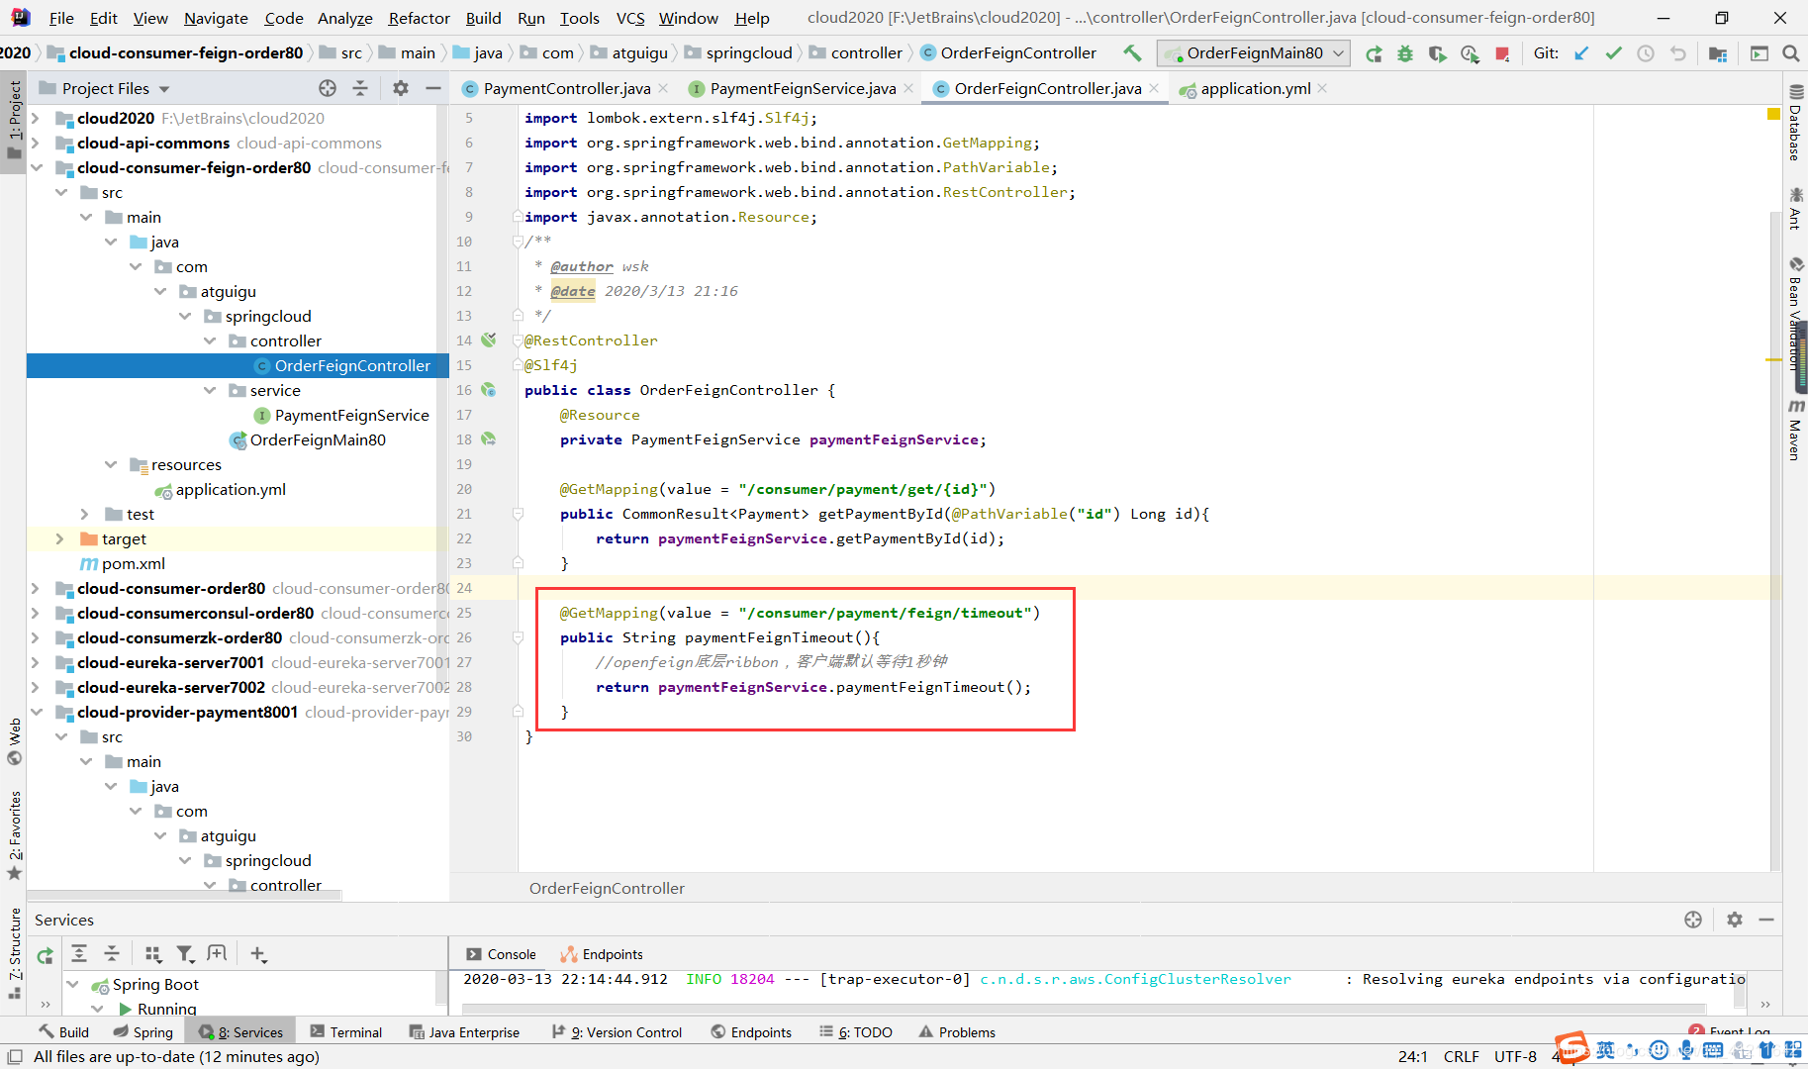Open the tool windows quick-access icon in the status bar
1808x1069 pixels.
click(x=15, y=1057)
